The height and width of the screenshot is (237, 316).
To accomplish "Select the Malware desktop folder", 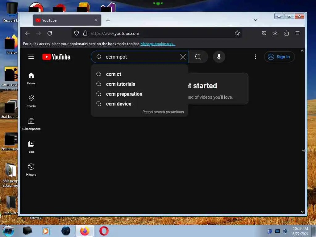I will coord(10,205).
